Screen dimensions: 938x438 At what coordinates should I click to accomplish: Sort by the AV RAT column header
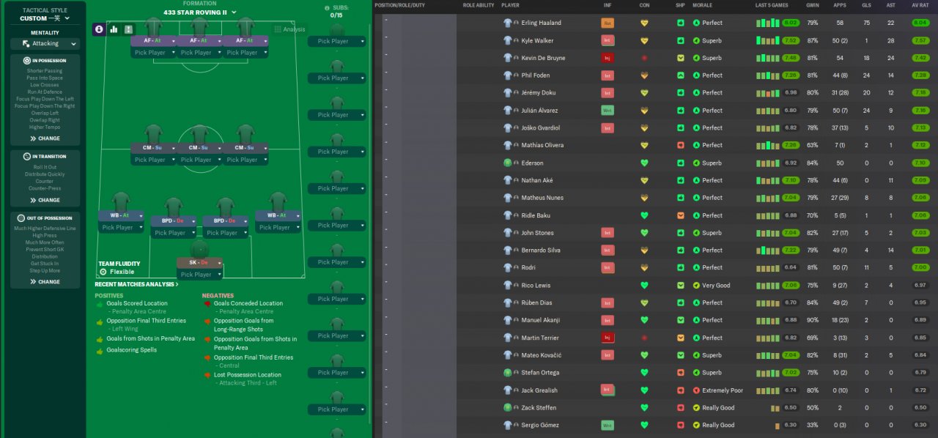[x=920, y=5]
